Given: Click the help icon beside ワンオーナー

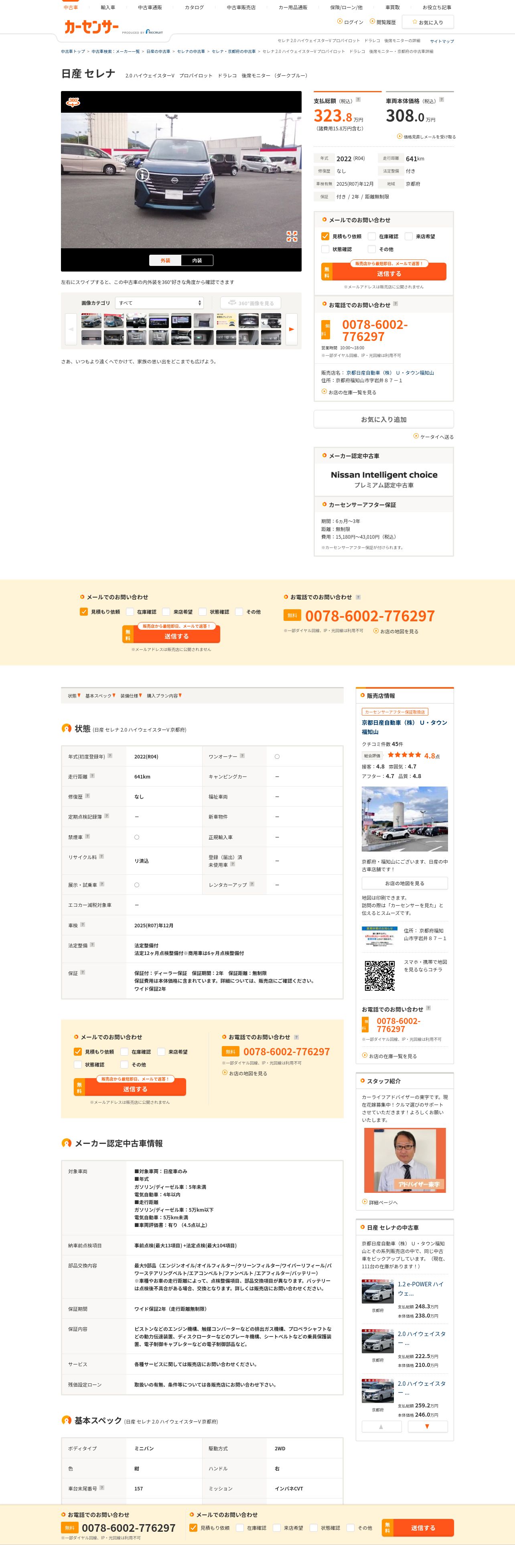Looking at the screenshot, I should click(242, 756).
